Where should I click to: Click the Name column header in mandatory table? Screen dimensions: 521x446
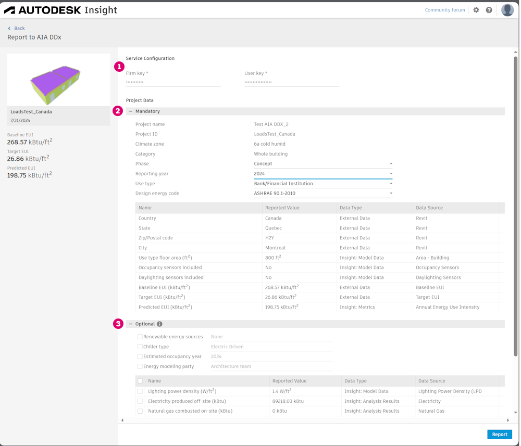[x=199, y=208]
